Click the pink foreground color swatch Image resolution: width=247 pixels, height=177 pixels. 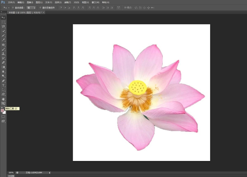[x=2, y=110]
